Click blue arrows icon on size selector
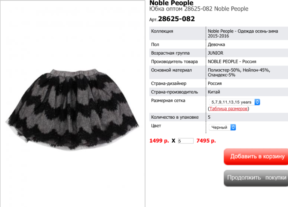Screen dimensions: 288x207 coord(257,102)
